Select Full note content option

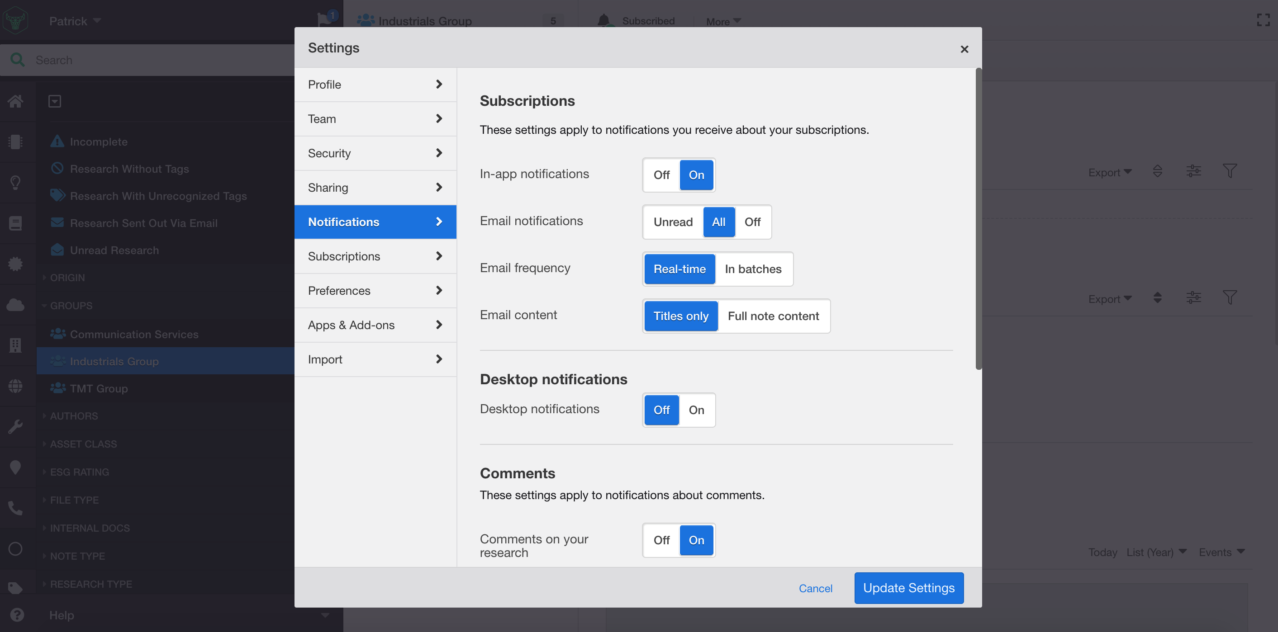point(773,316)
